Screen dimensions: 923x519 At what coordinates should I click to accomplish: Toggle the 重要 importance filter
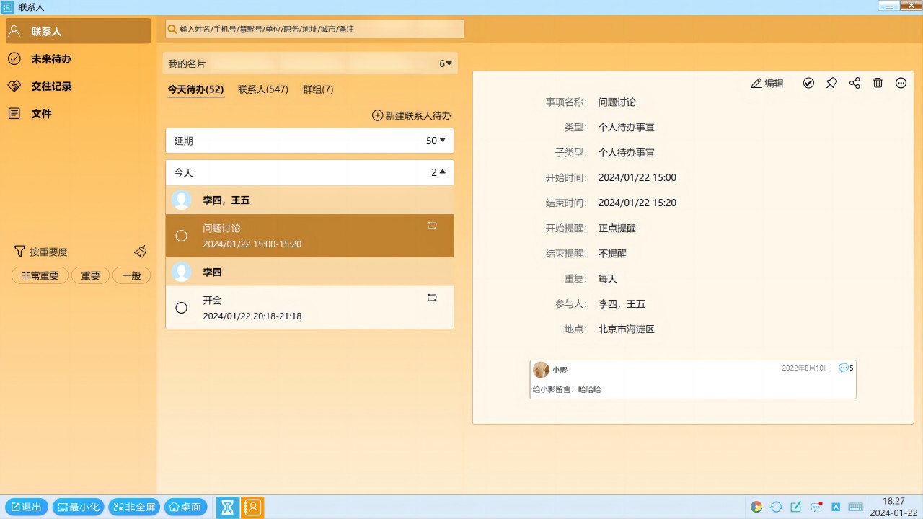pyautogui.click(x=90, y=275)
